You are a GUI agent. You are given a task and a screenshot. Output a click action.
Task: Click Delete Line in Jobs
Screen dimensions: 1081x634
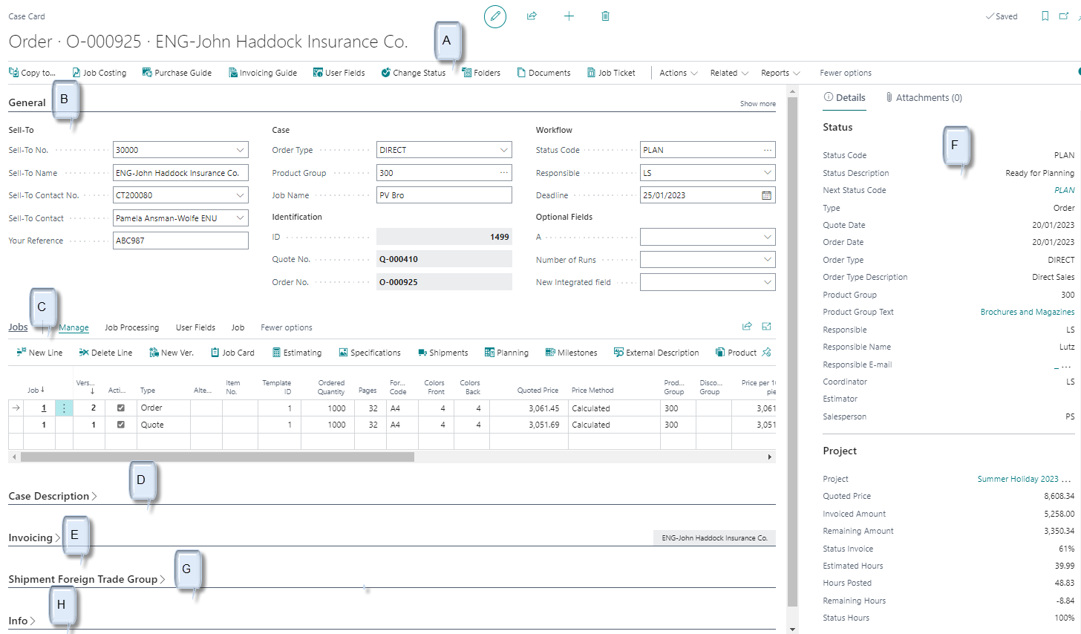tap(105, 353)
